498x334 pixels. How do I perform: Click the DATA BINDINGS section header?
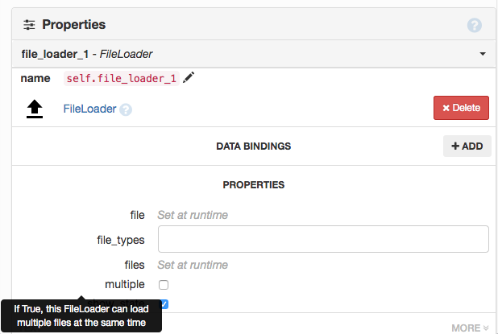[253, 146]
